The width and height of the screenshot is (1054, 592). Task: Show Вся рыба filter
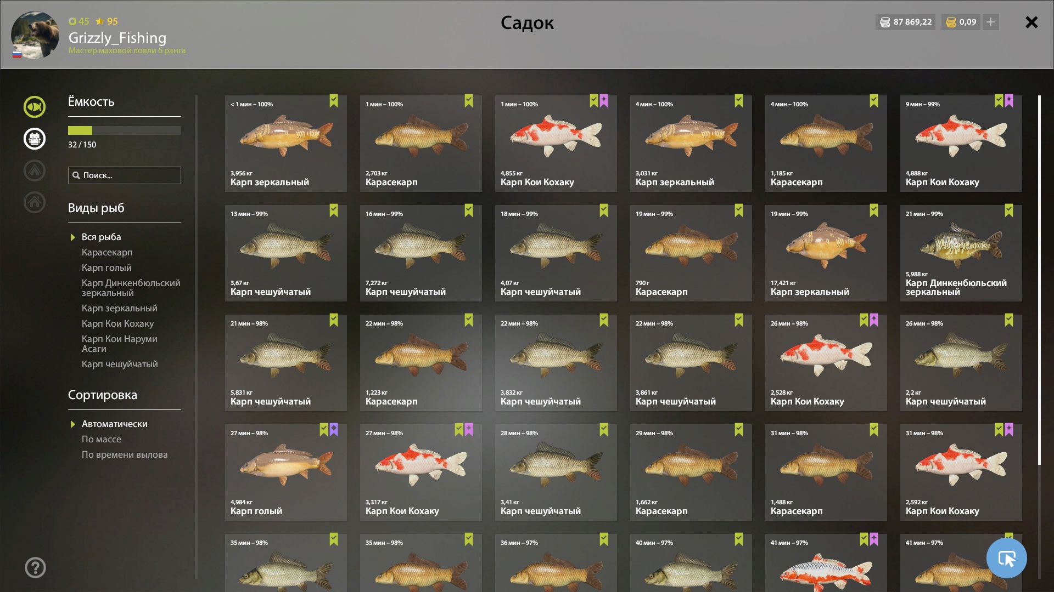[x=101, y=237]
